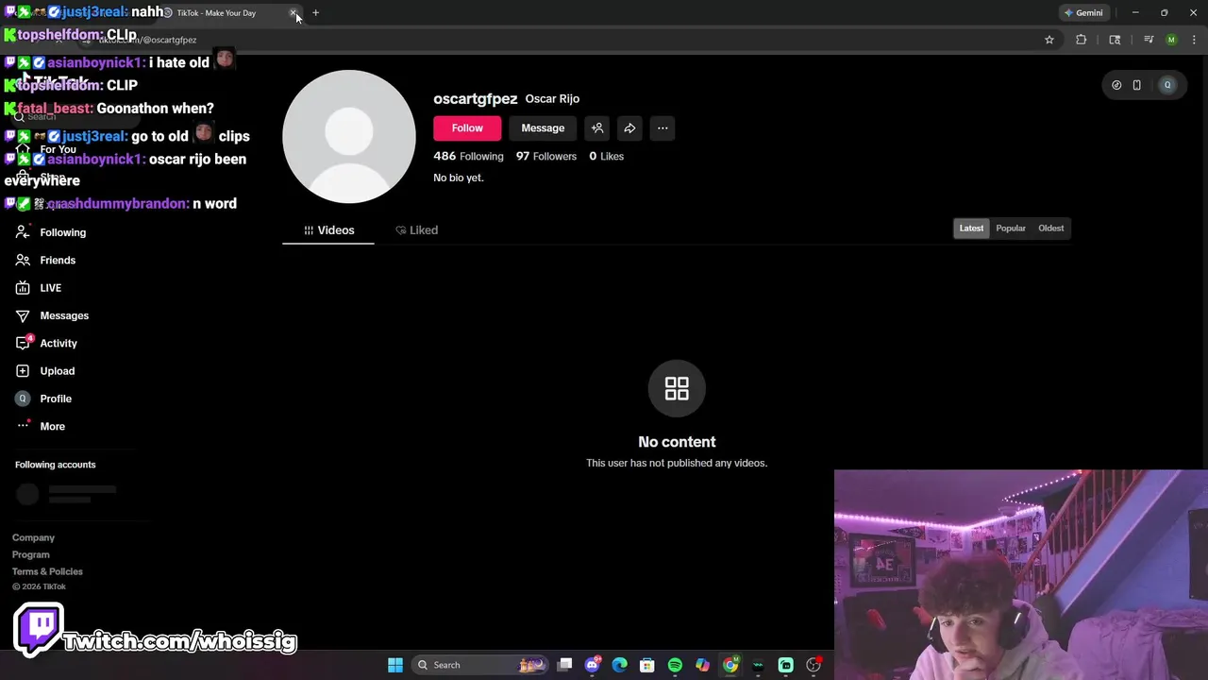
Task: Open the Gemini button in Chrome
Action: 1082,13
